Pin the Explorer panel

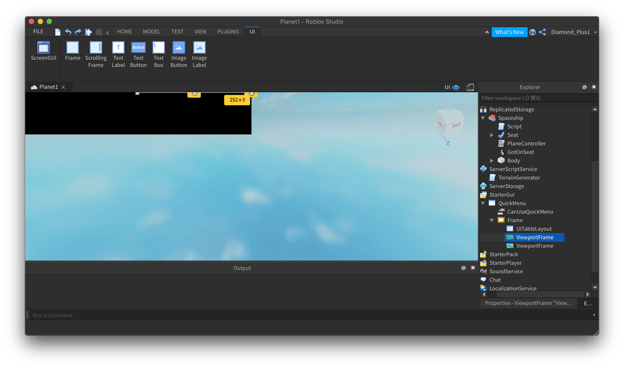coord(584,87)
